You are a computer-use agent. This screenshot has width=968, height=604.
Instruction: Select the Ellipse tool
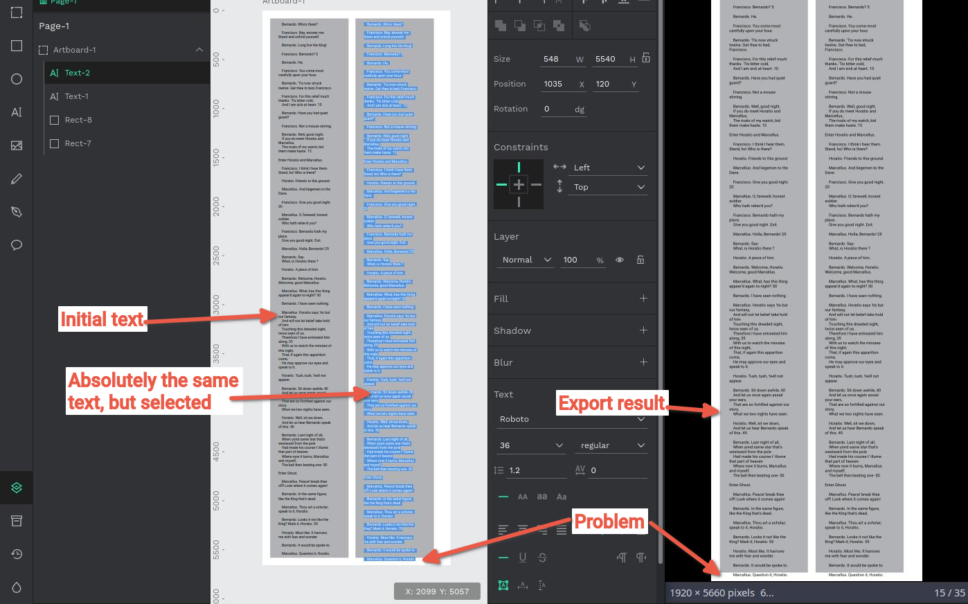coord(16,78)
